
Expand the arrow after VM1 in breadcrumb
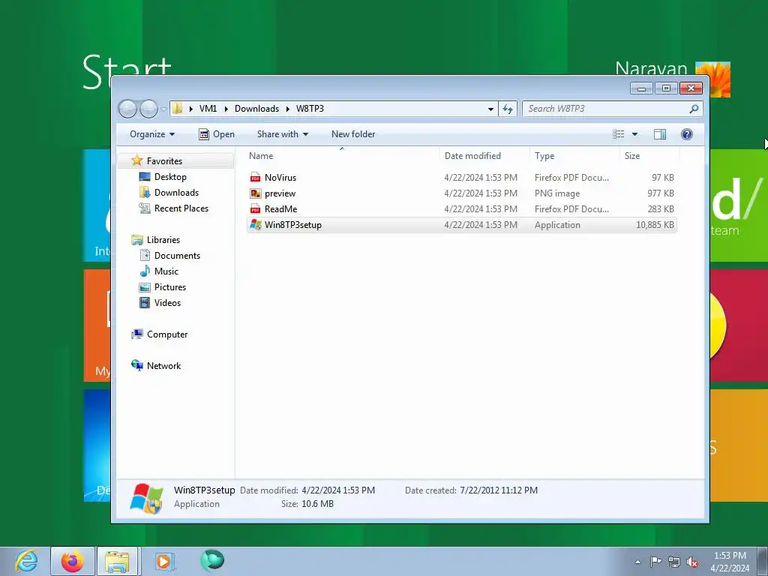pyautogui.click(x=226, y=109)
